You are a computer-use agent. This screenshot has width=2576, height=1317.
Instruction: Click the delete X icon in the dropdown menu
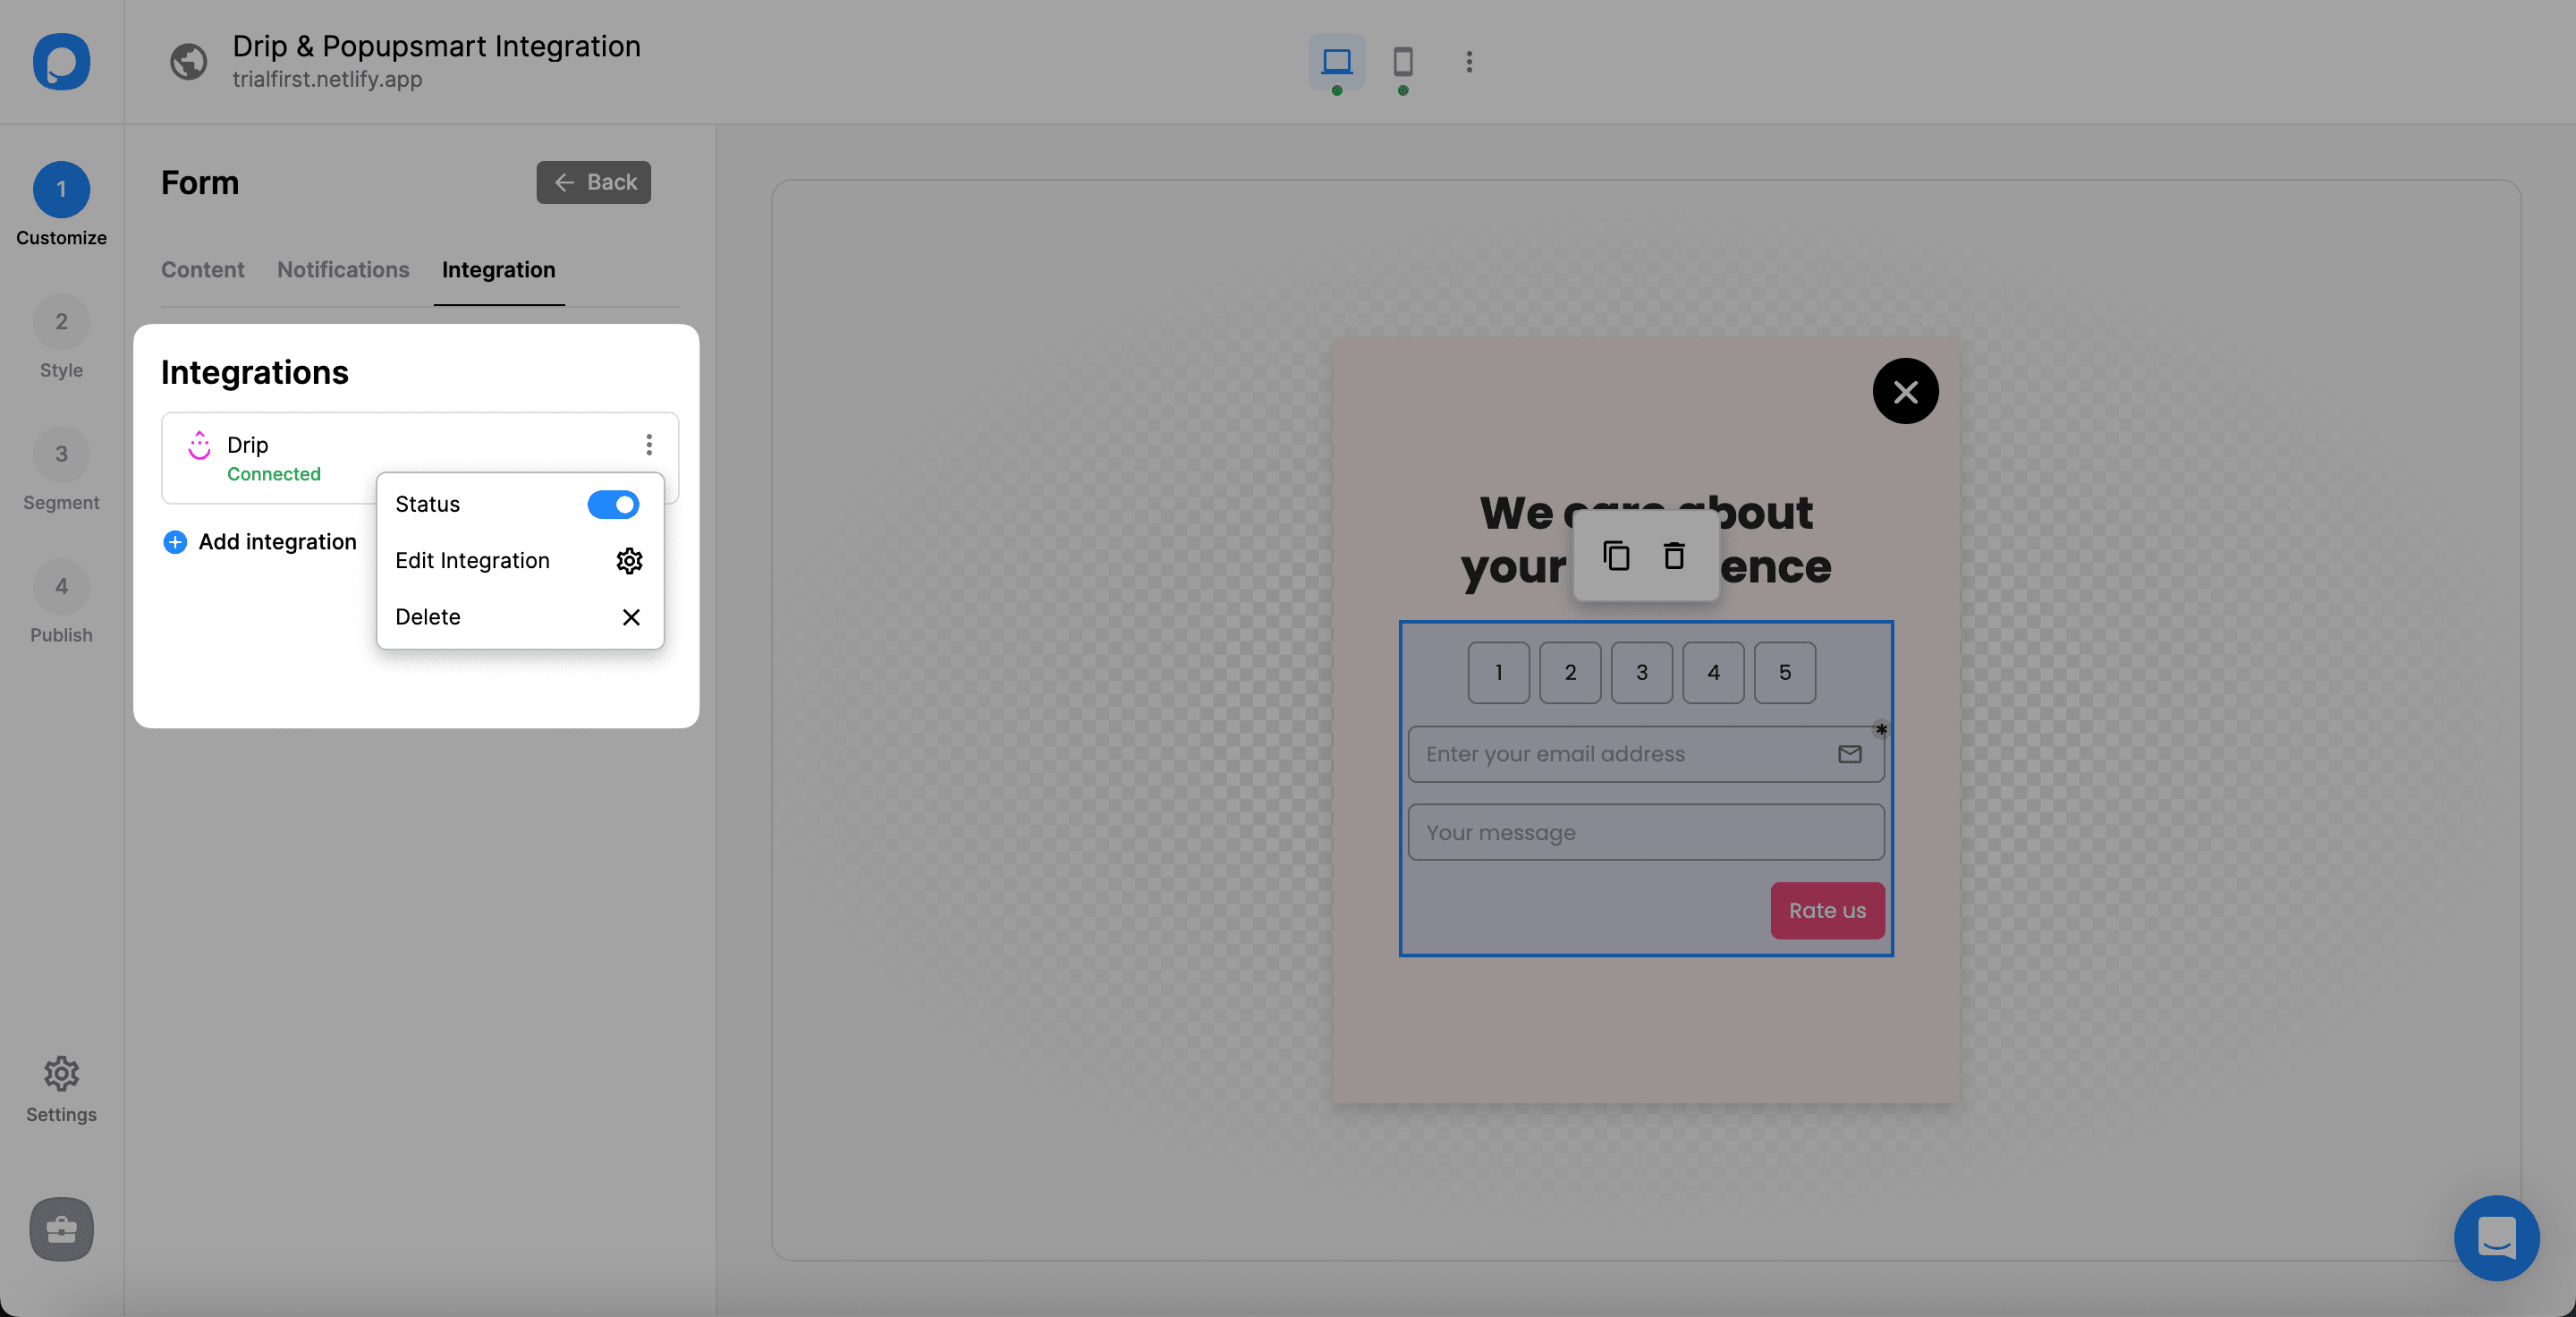[631, 616]
